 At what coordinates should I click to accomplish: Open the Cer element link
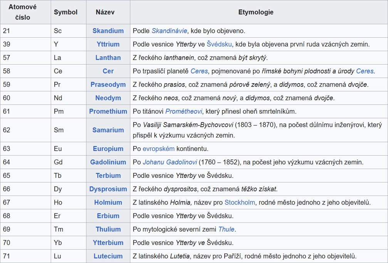point(108,71)
